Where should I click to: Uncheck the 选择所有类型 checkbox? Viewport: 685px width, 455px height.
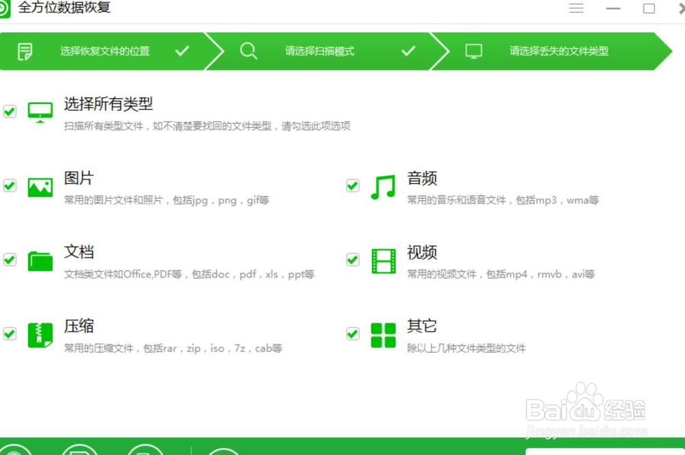coord(10,112)
